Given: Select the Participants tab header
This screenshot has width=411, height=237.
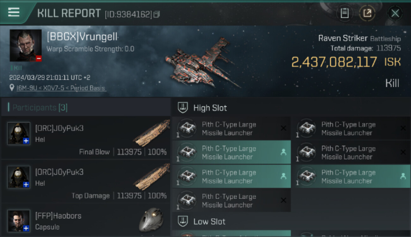Looking at the screenshot, I should coord(40,108).
